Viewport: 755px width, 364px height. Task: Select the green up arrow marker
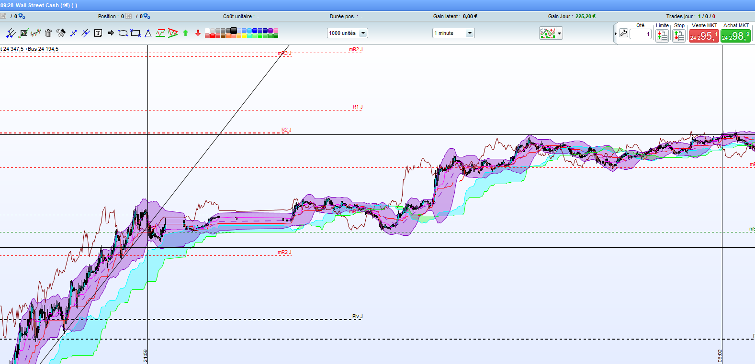point(186,33)
